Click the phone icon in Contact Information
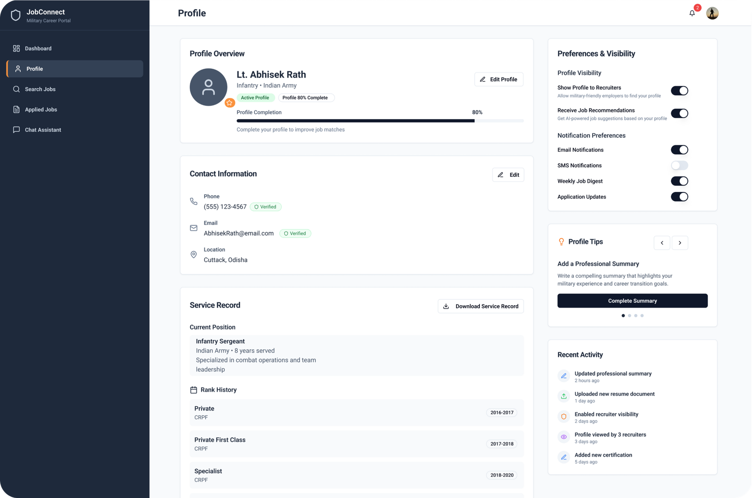The width and height of the screenshot is (752, 498). [x=194, y=201]
